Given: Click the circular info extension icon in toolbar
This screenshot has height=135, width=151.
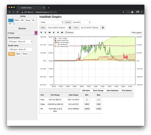Looking at the screenshot, I should click(x=128, y=12).
